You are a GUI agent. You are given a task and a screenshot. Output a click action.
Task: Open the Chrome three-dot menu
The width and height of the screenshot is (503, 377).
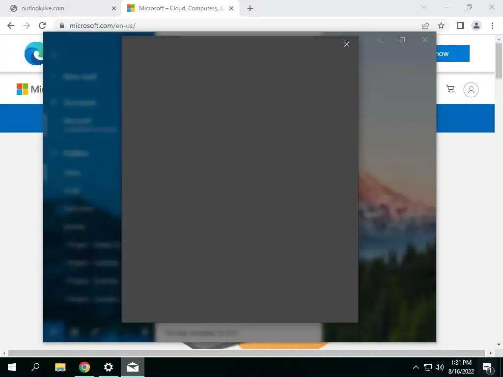[492, 26]
